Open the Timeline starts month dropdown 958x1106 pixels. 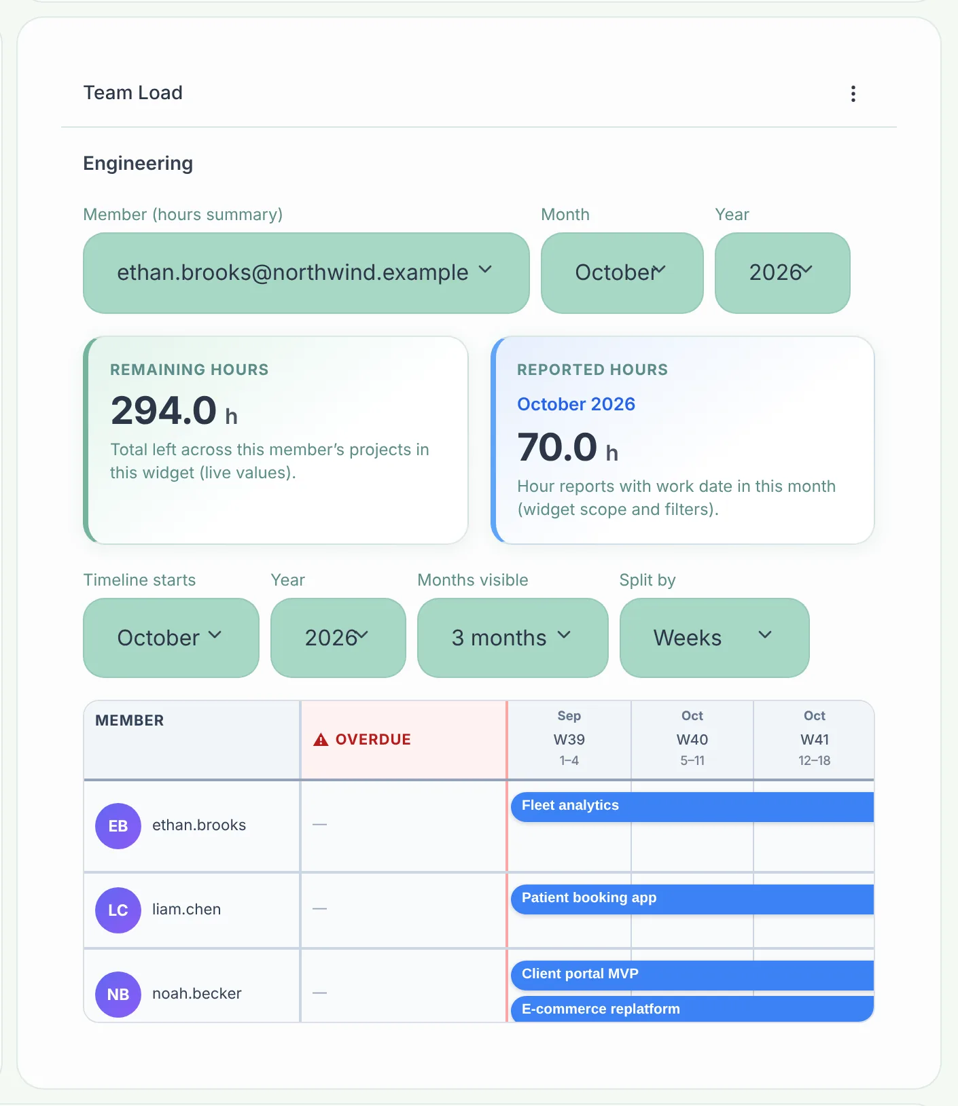click(x=171, y=638)
